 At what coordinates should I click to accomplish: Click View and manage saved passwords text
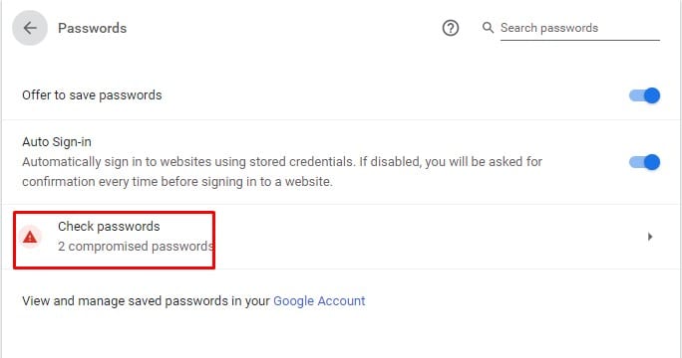click(x=147, y=300)
